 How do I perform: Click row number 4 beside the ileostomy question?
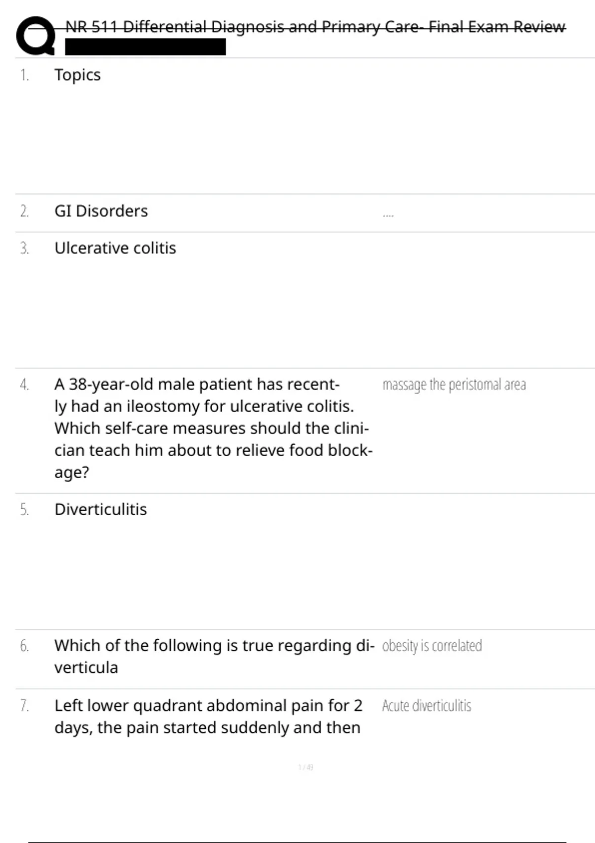click(24, 384)
